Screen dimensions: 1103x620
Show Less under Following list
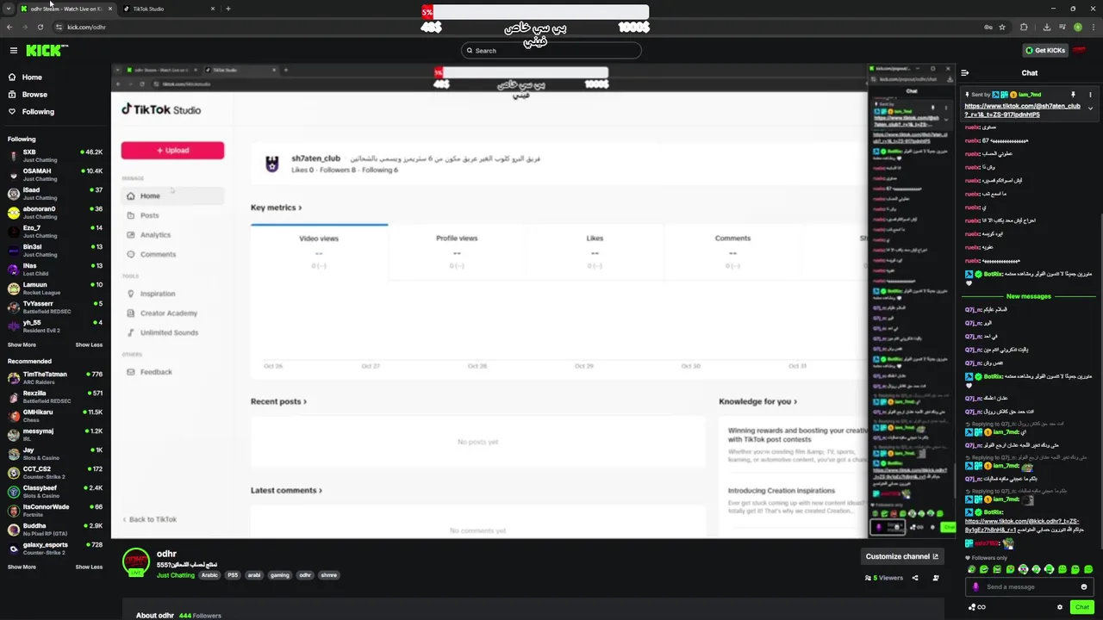pos(89,344)
